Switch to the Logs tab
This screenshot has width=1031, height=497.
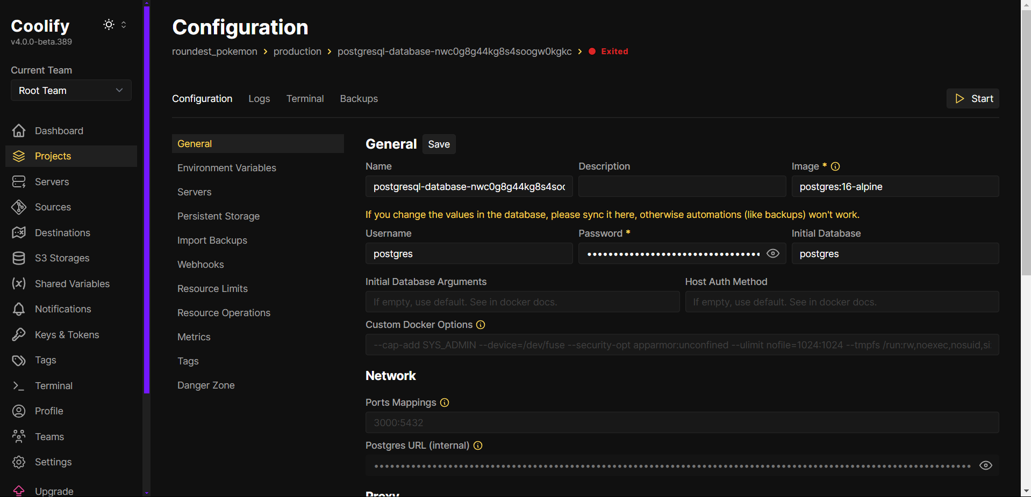coord(259,99)
